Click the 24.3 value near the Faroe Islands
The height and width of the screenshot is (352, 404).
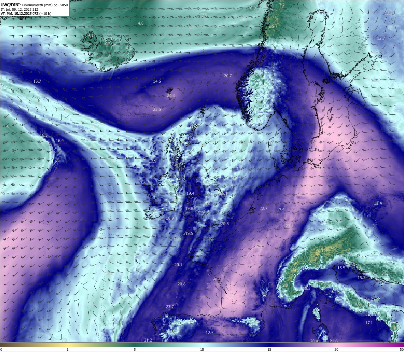click(x=171, y=95)
